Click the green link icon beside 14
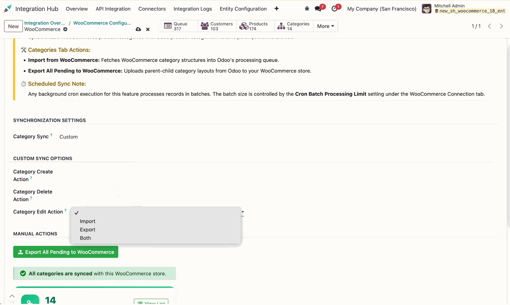 click(30, 299)
